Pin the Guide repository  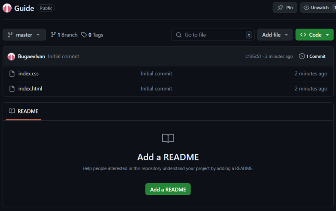tap(285, 8)
